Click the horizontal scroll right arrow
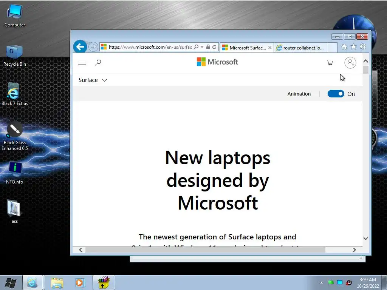 (354, 250)
